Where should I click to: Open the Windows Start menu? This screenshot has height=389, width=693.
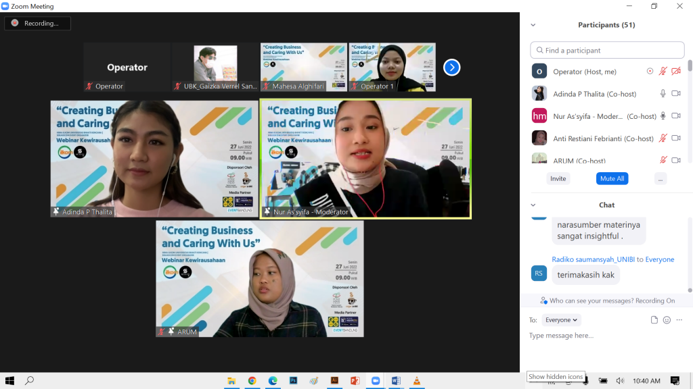[x=9, y=381]
